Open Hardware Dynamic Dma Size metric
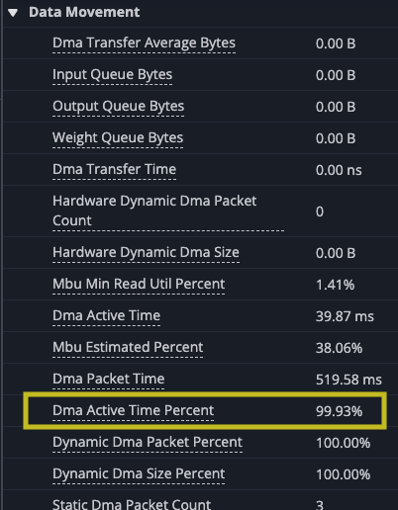398x510 pixels. pos(146,252)
